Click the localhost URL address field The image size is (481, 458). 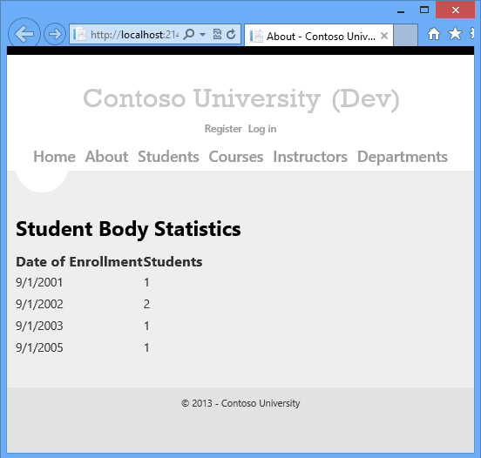tap(134, 35)
